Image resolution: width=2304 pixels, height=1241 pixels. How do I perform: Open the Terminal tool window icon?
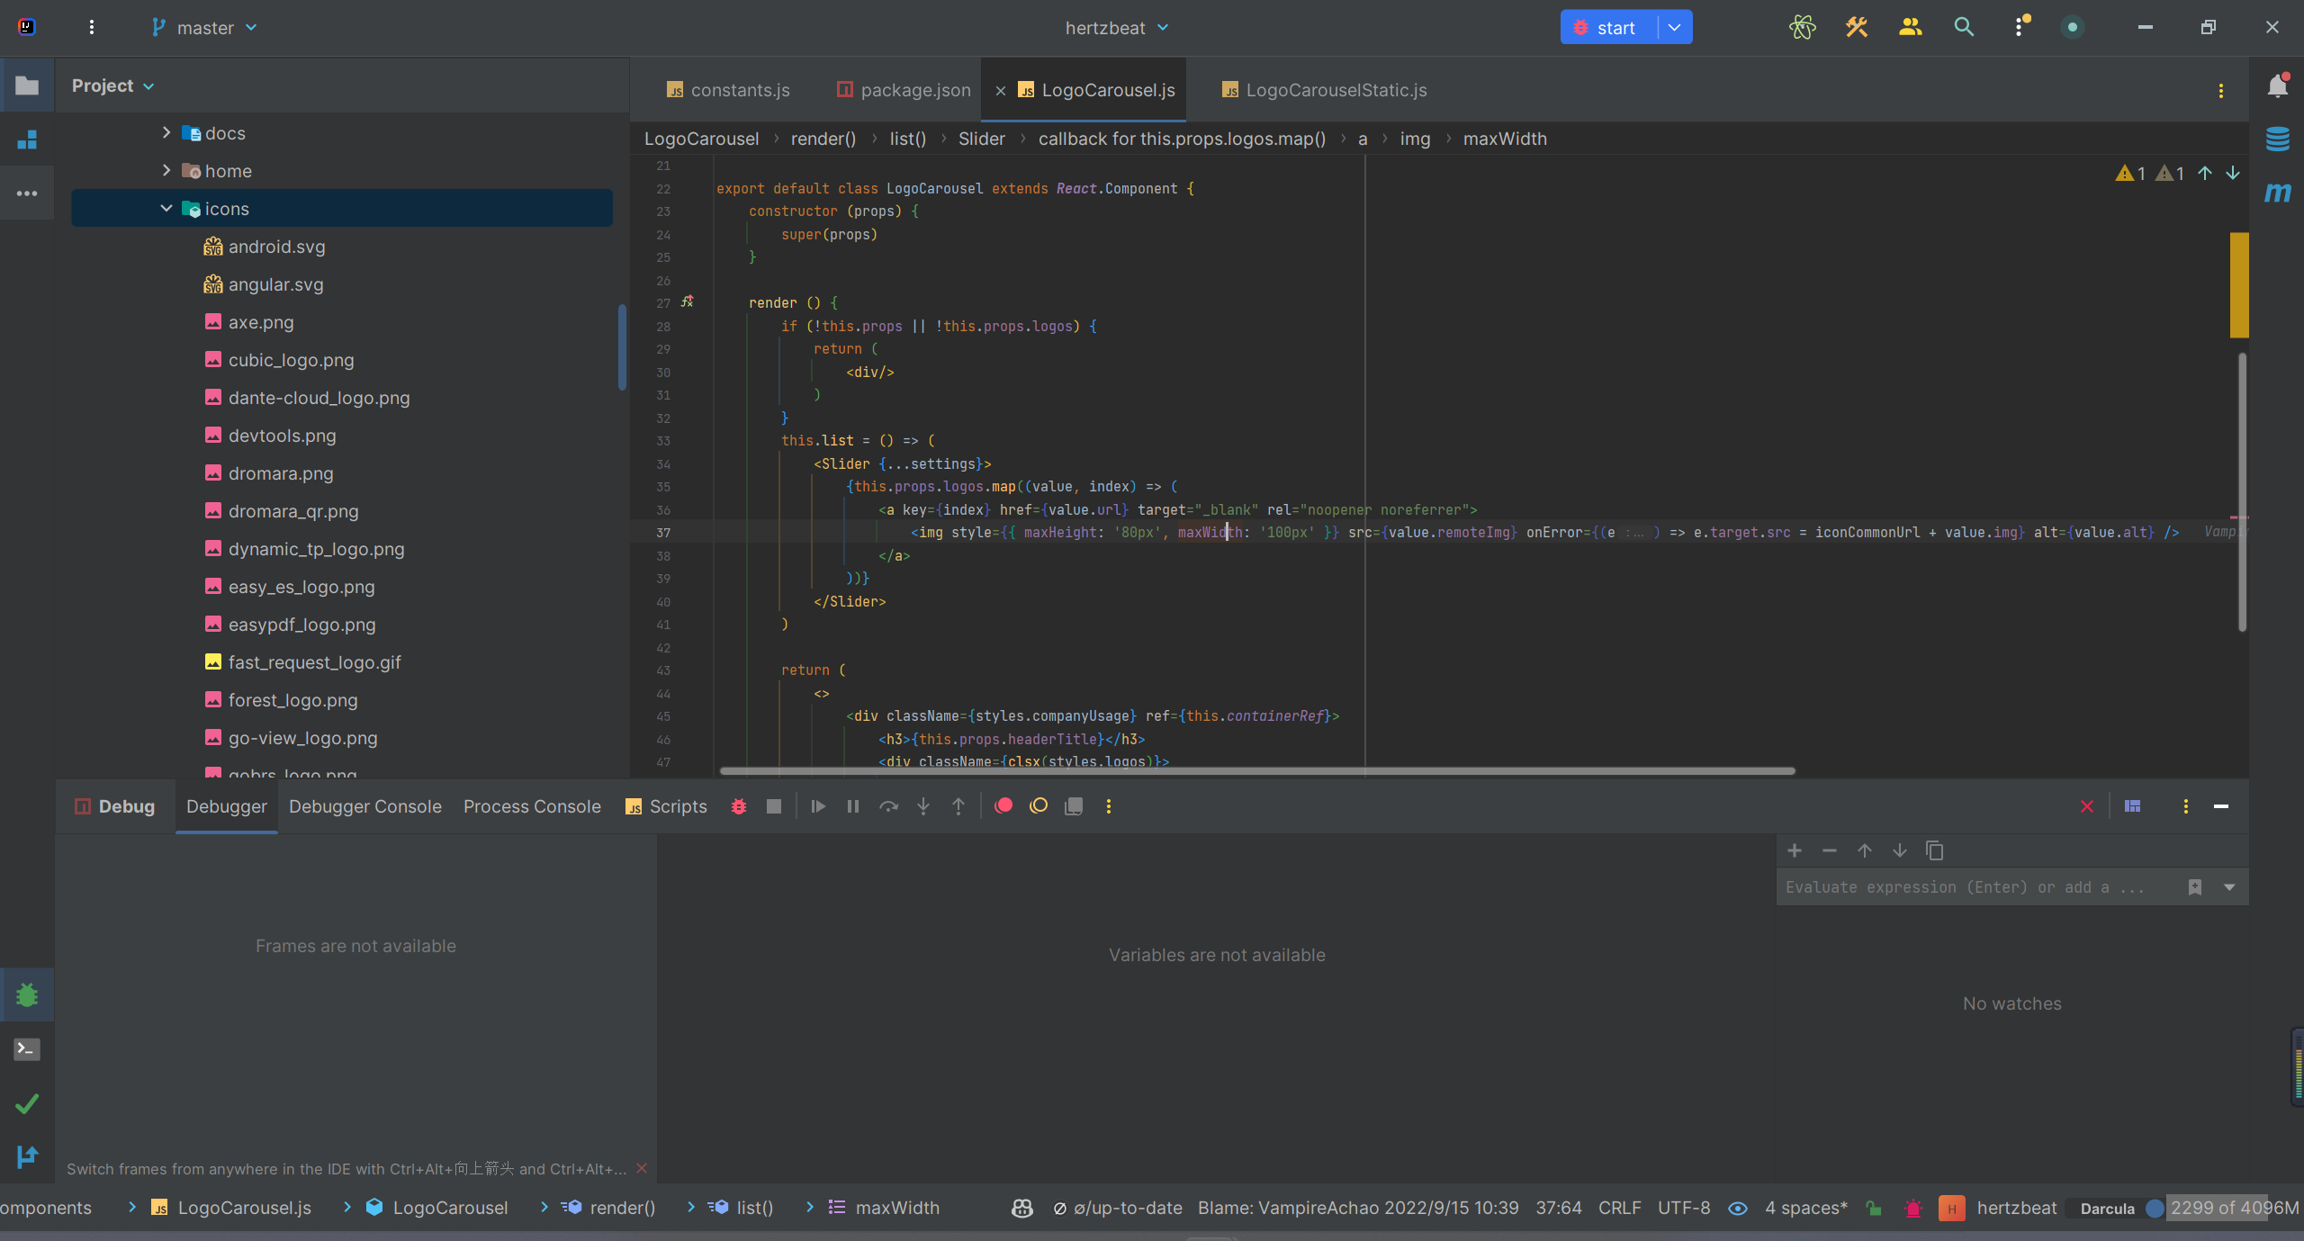click(x=27, y=1049)
